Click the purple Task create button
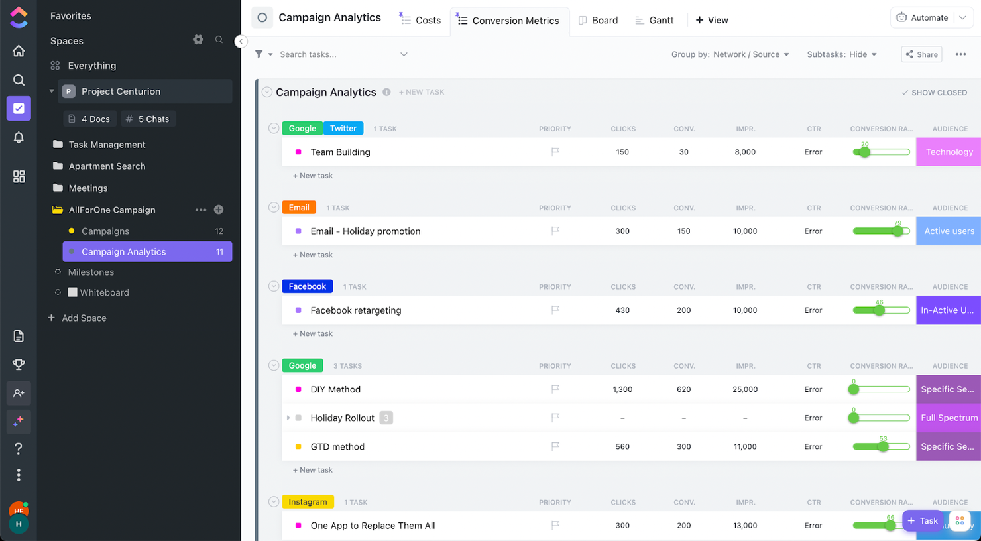This screenshot has width=981, height=541. [x=922, y=520]
